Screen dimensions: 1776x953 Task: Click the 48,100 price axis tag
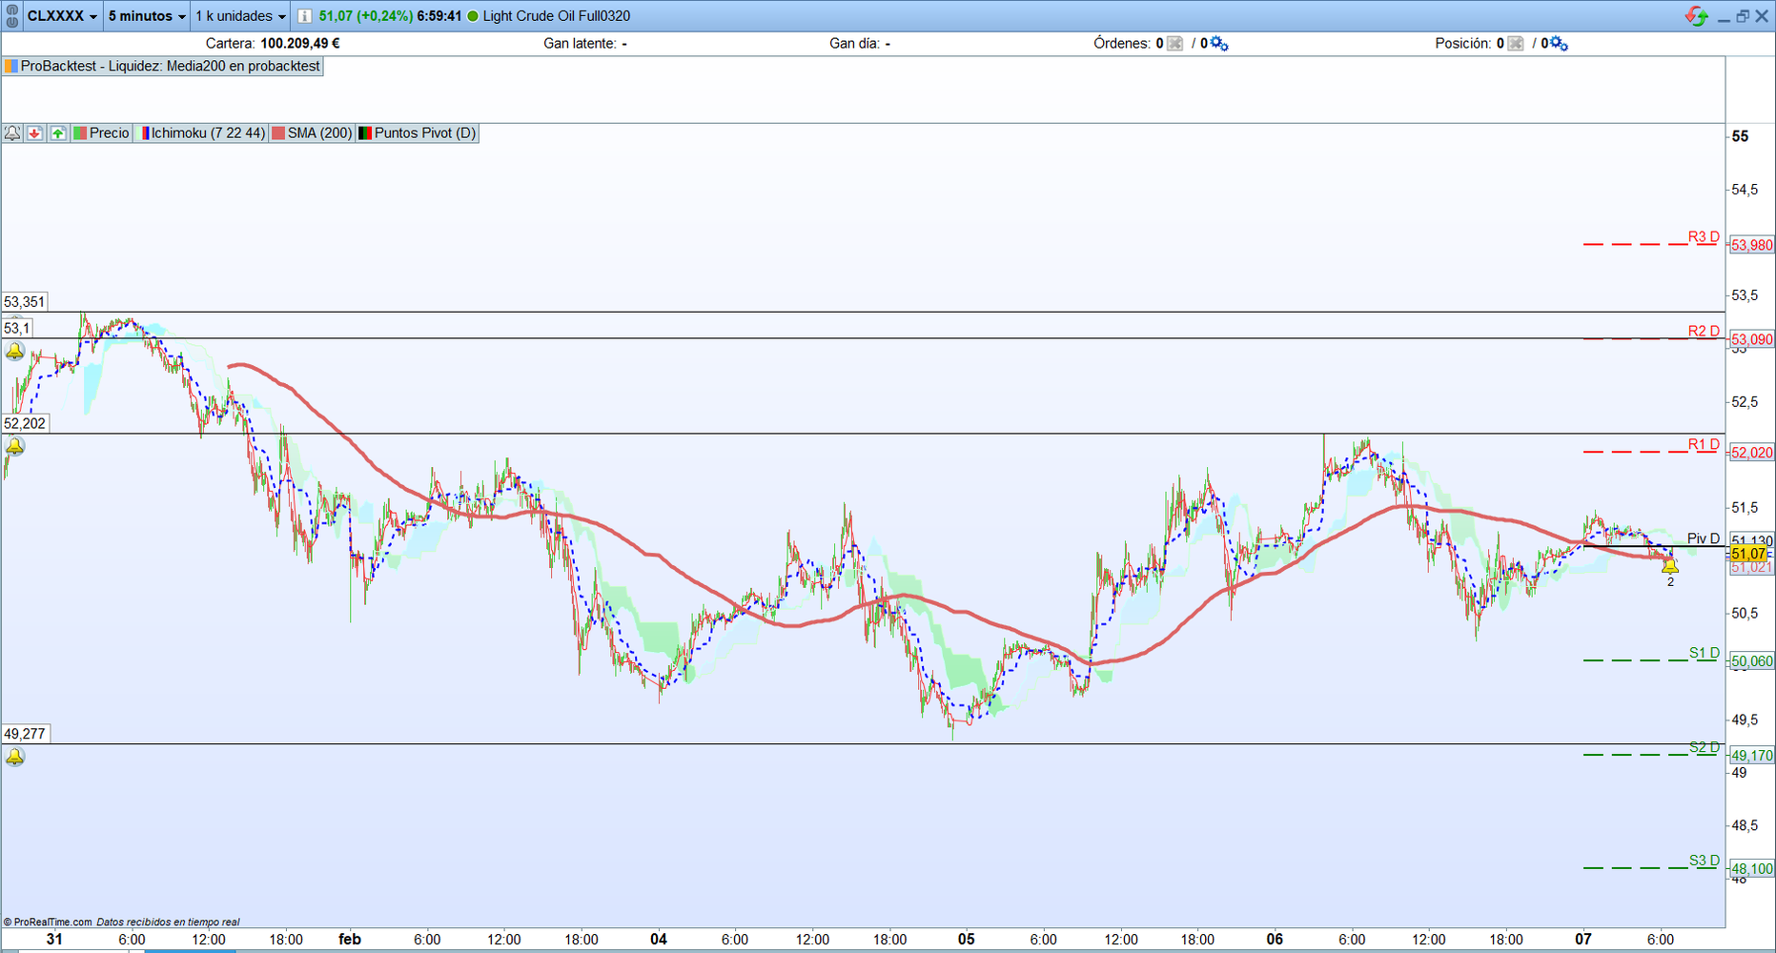click(x=1752, y=869)
